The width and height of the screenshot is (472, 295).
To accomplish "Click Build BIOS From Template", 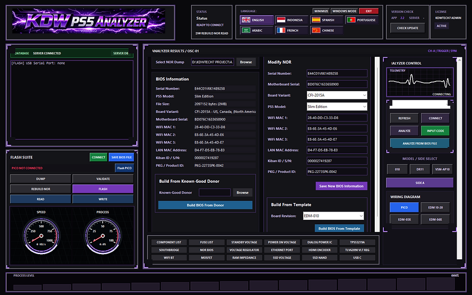I will click(x=339, y=228).
